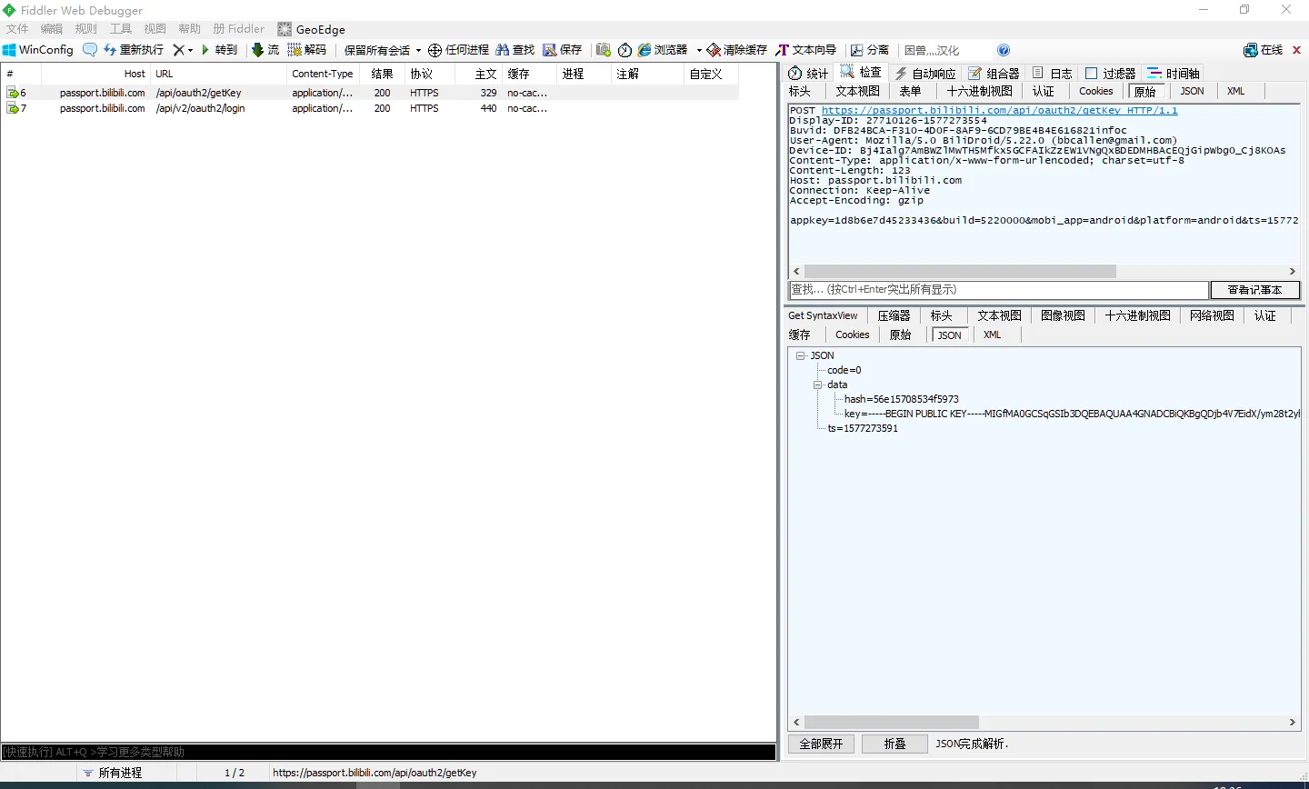Viewport: 1309px width, 789px height.
Task: Switch to the 过滤器 Filters tab
Action: tap(1111, 73)
